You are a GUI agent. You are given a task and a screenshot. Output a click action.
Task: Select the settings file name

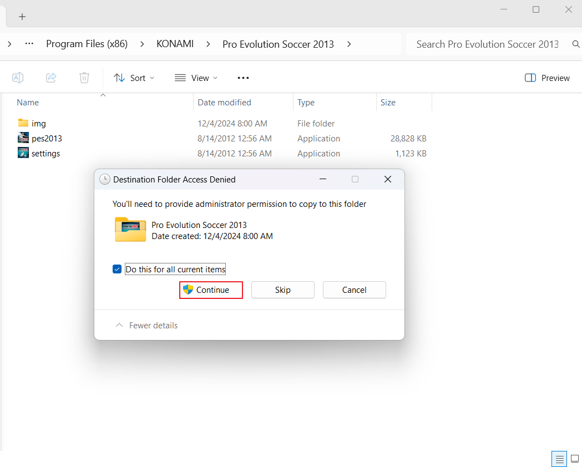(x=45, y=154)
